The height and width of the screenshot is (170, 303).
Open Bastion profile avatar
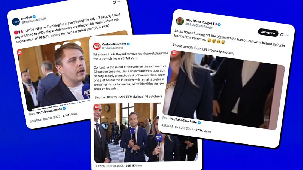(x=16, y=22)
